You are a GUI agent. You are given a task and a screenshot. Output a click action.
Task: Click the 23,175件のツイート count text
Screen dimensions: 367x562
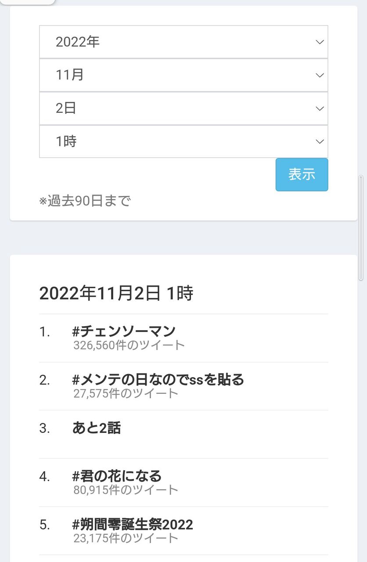click(126, 538)
